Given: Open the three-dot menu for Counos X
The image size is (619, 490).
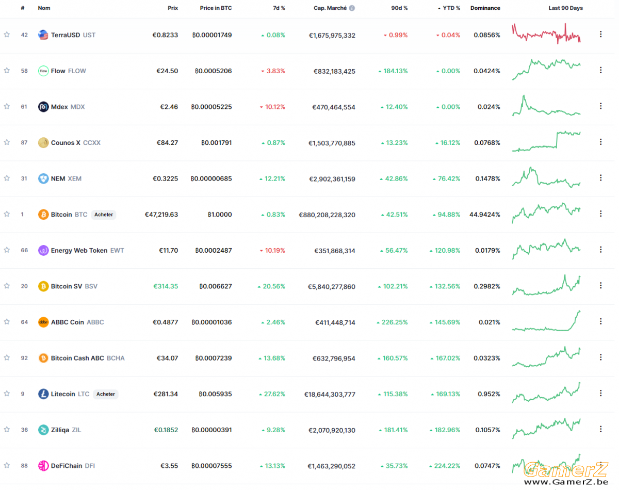Looking at the screenshot, I should click(600, 142).
